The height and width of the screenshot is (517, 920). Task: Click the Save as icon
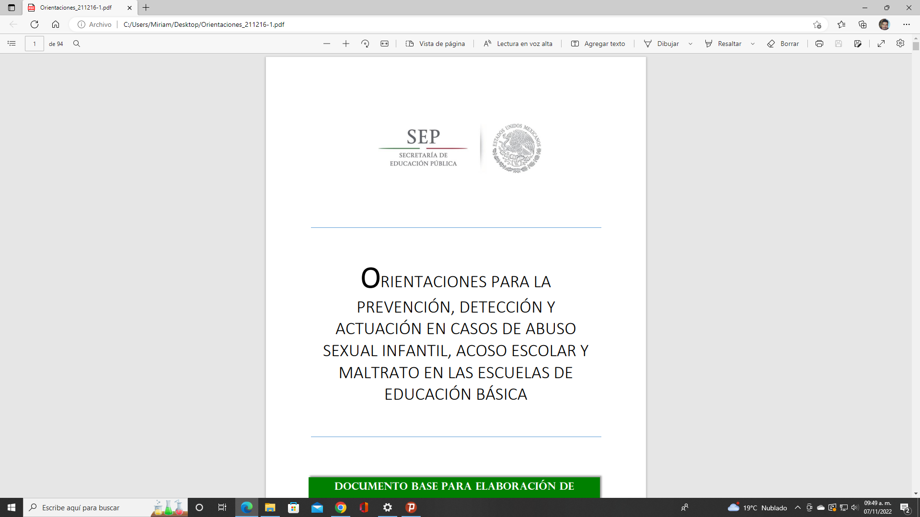(x=858, y=44)
